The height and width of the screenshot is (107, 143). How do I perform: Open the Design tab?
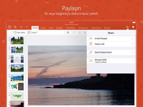[59, 28]
